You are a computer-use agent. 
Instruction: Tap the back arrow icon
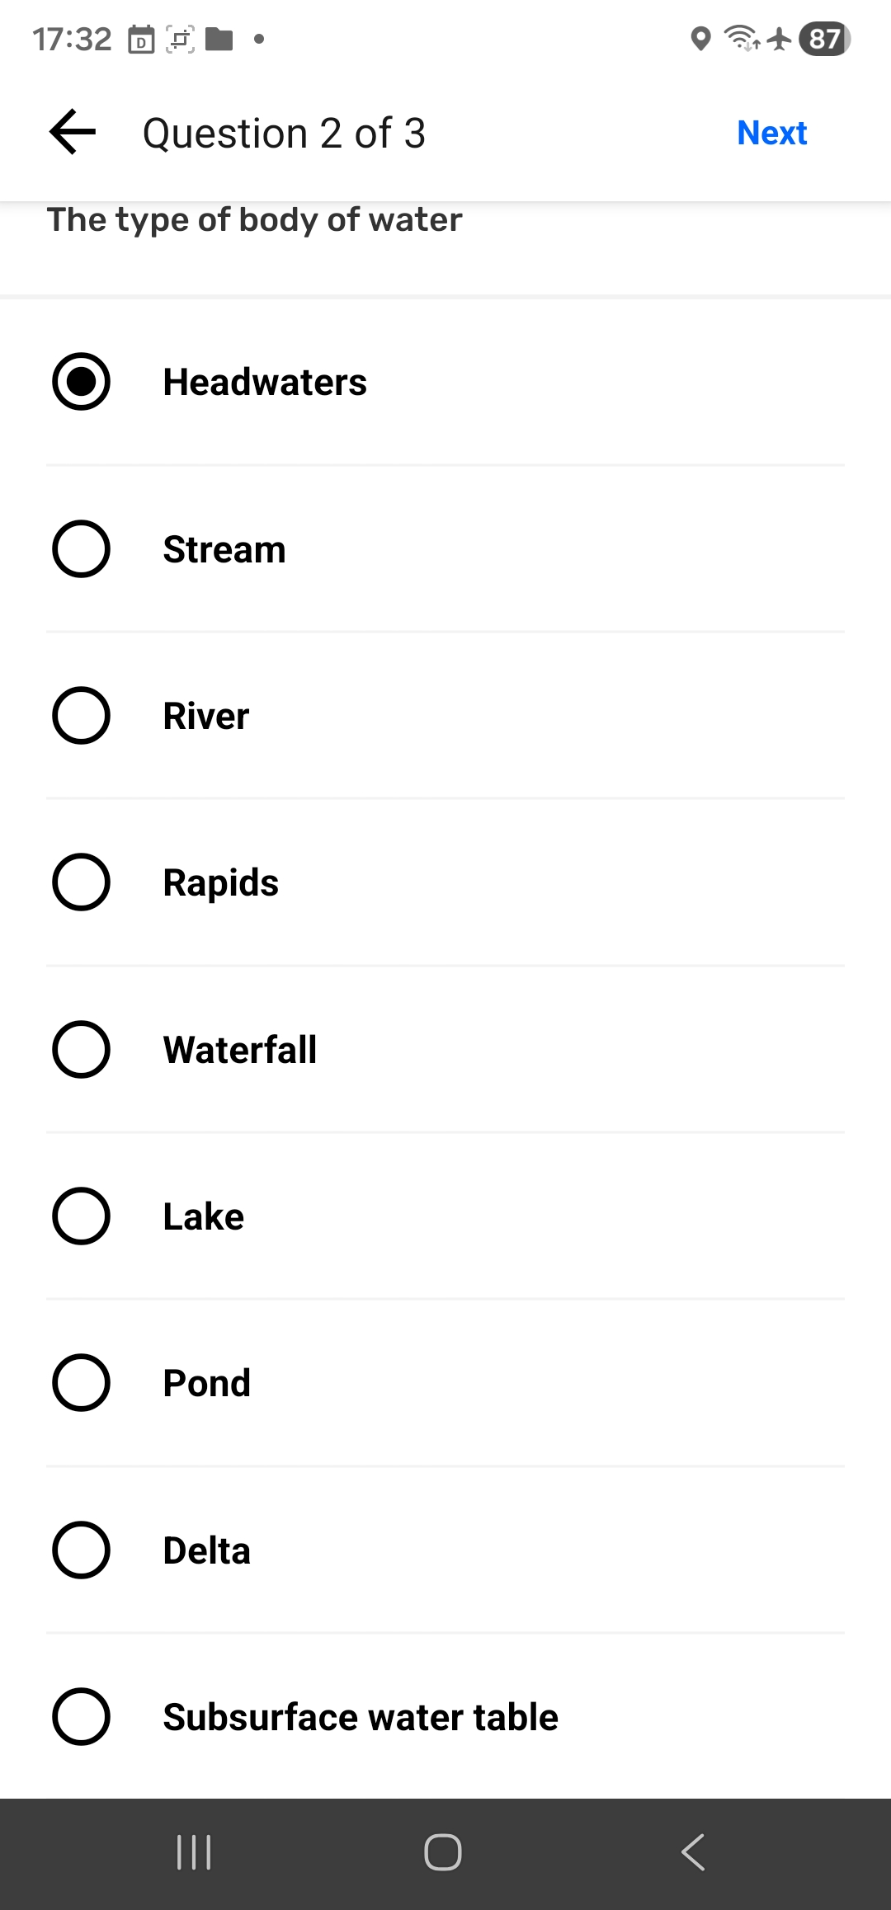tap(73, 132)
